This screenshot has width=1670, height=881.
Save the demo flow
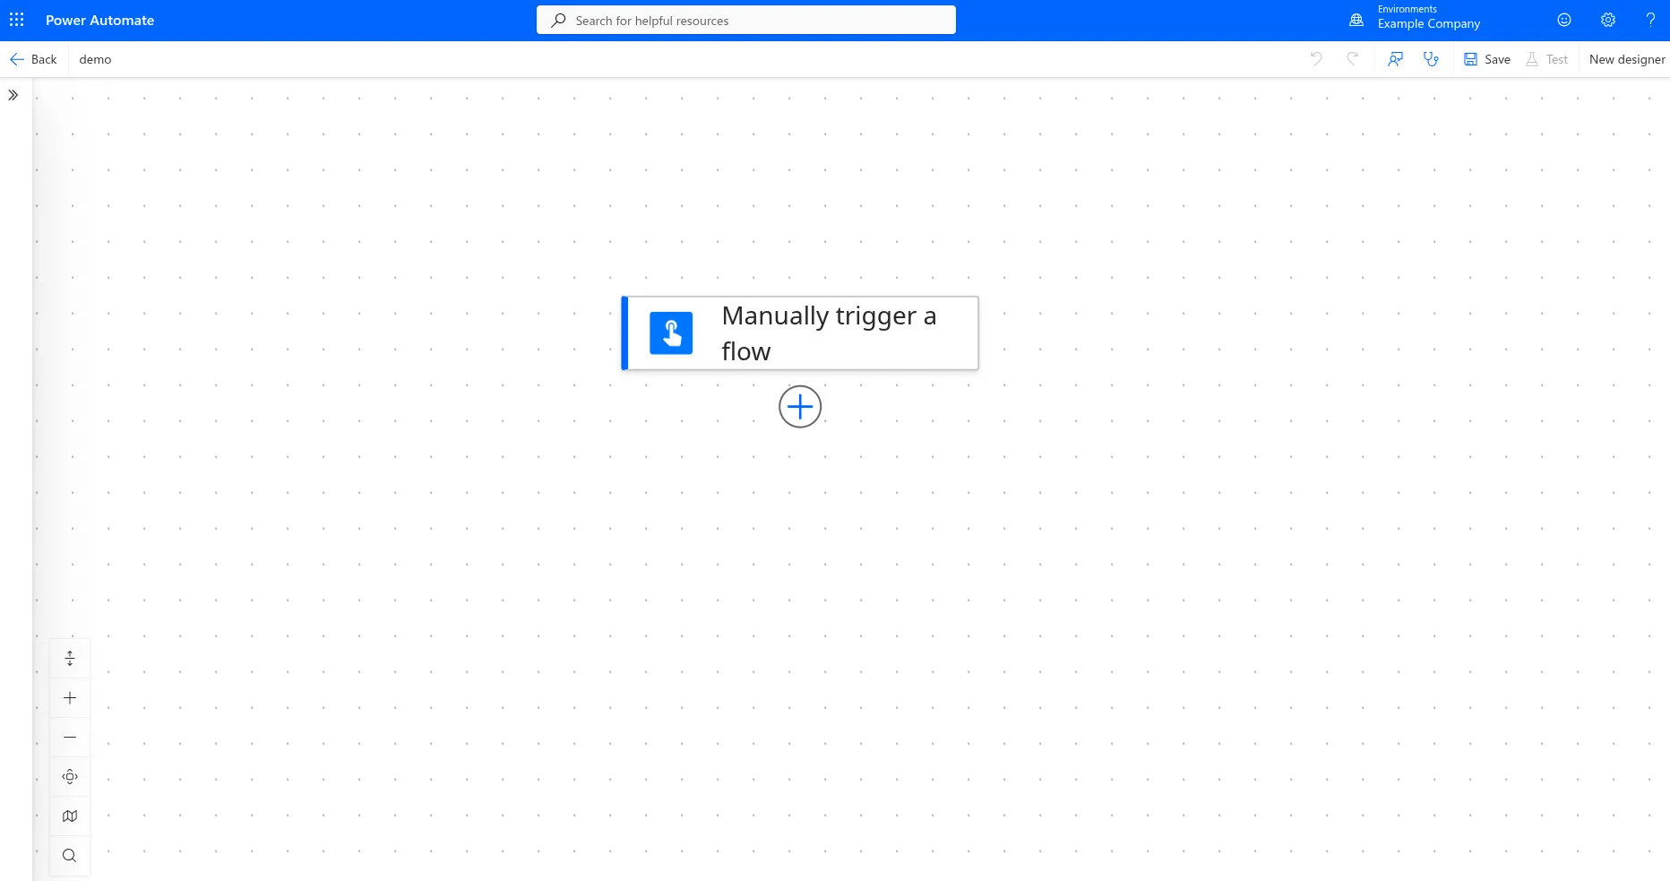pos(1486,58)
